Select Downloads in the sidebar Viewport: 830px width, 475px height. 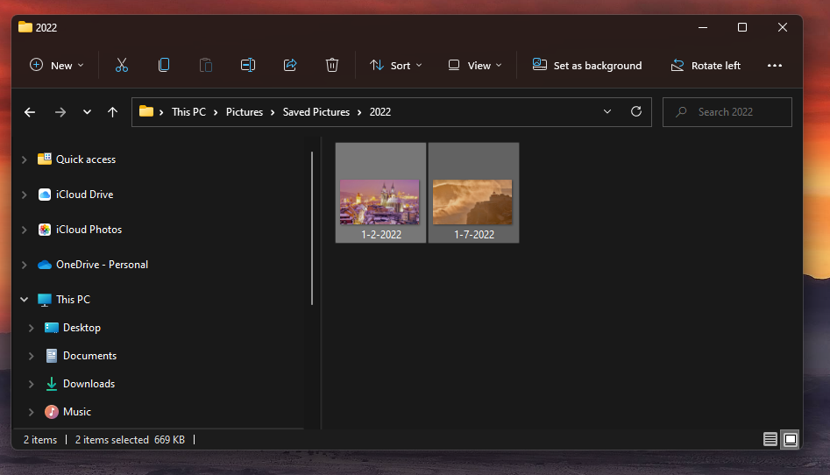tap(89, 383)
